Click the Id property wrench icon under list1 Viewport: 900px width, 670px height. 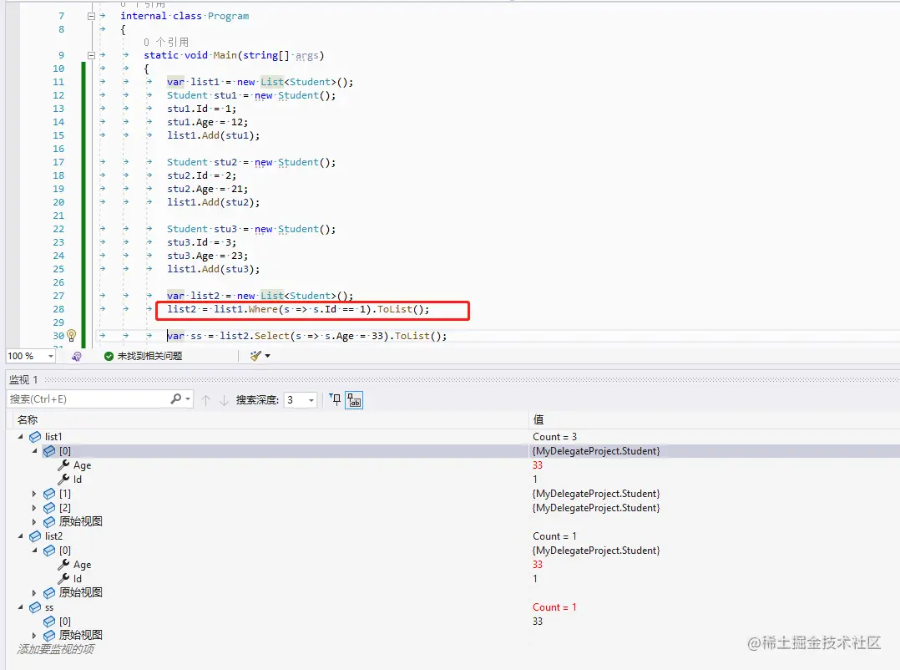tap(63, 480)
